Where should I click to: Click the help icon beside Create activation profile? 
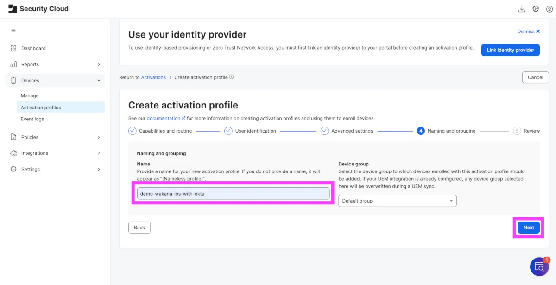coord(231,77)
